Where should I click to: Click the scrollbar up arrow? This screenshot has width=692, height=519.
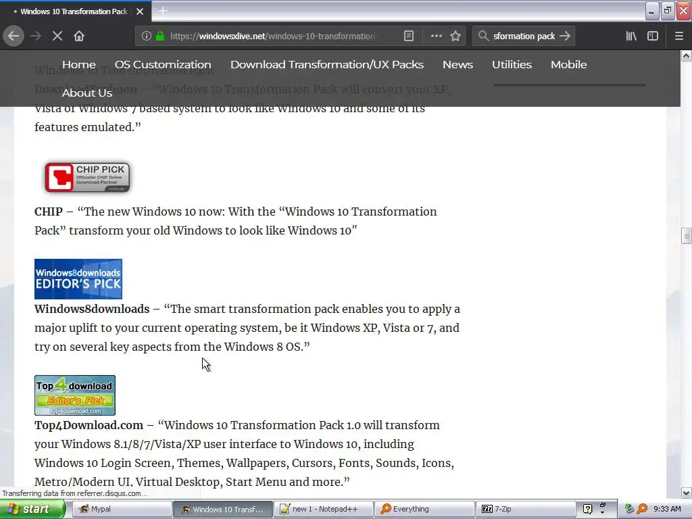click(x=686, y=56)
